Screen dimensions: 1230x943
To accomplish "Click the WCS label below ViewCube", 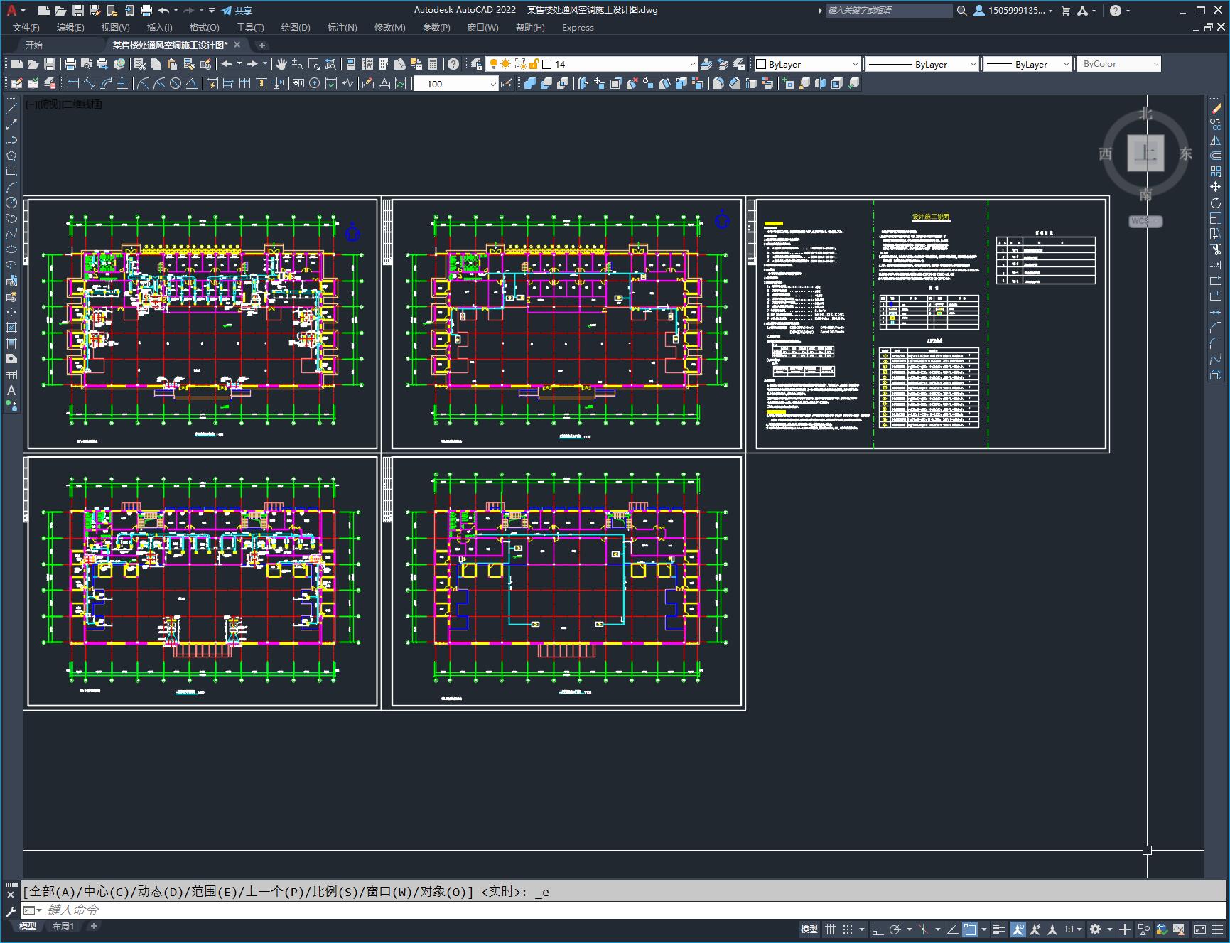I will [1145, 221].
